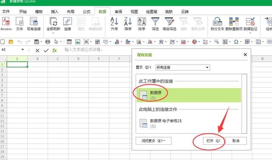The width and height of the screenshot is (272, 160).
Task: Expand the column chart dropdown arrow
Action: click(x=122, y=42)
